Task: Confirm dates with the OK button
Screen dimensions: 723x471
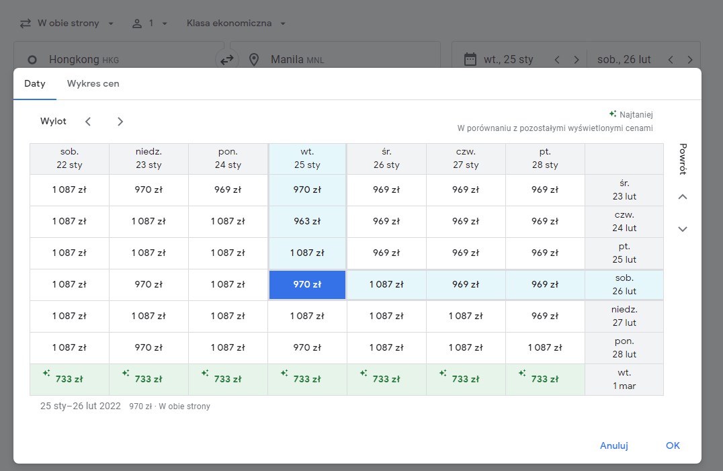Action: [x=673, y=445]
